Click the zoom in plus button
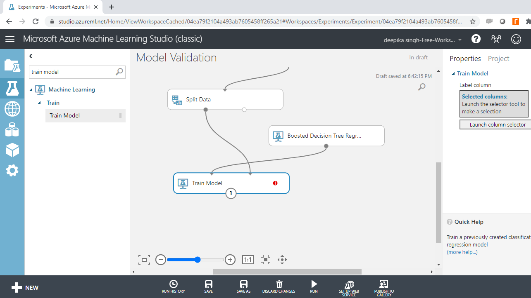Image resolution: width=531 pixels, height=298 pixels. (230, 260)
